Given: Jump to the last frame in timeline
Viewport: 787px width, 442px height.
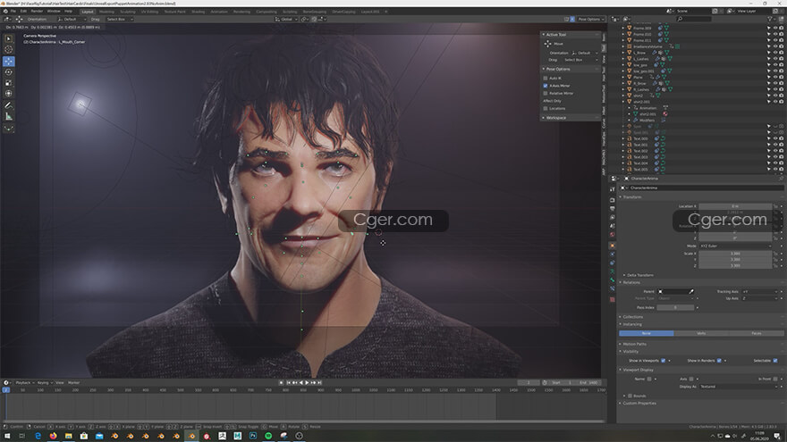Looking at the screenshot, I should tap(319, 382).
